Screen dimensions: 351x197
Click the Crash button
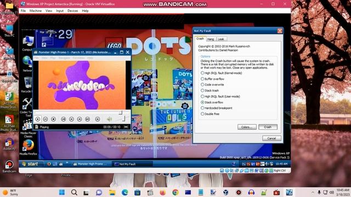coord(268,127)
